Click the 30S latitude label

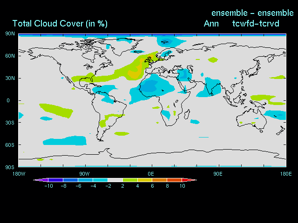(10, 123)
